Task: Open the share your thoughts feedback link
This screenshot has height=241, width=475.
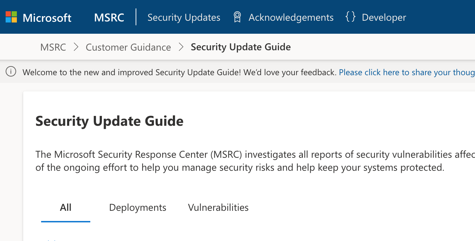Action: 406,72
